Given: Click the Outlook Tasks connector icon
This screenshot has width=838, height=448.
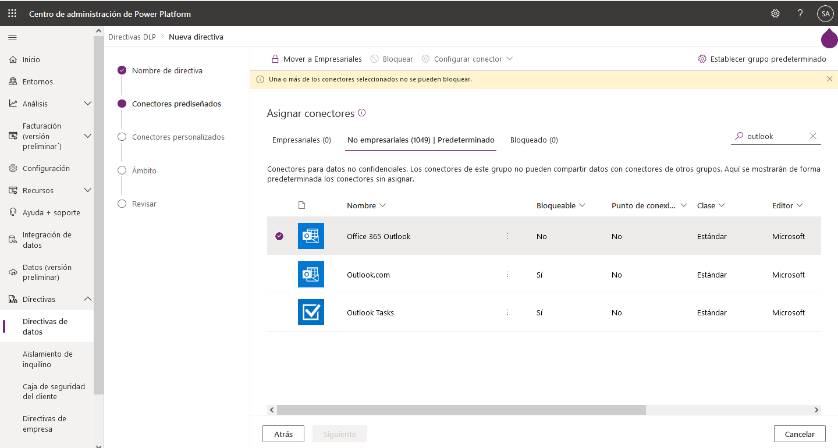Looking at the screenshot, I should tap(311, 312).
